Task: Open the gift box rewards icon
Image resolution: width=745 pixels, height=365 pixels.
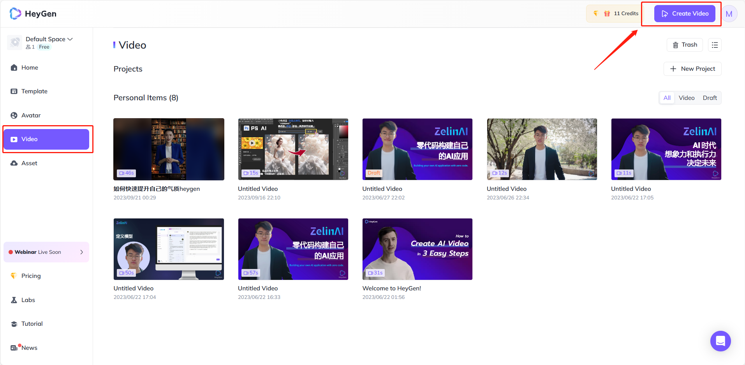Action: [607, 14]
